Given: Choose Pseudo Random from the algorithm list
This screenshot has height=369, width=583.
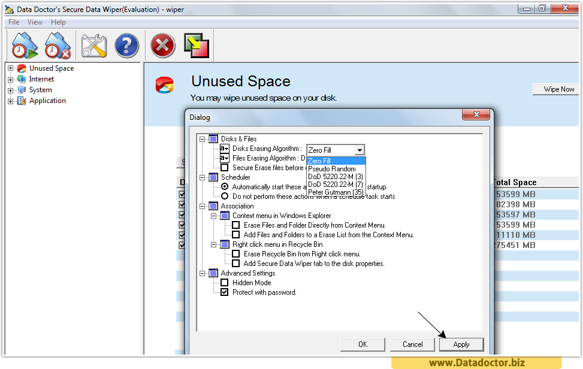Looking at the screenshot, I should coord(336,169).
